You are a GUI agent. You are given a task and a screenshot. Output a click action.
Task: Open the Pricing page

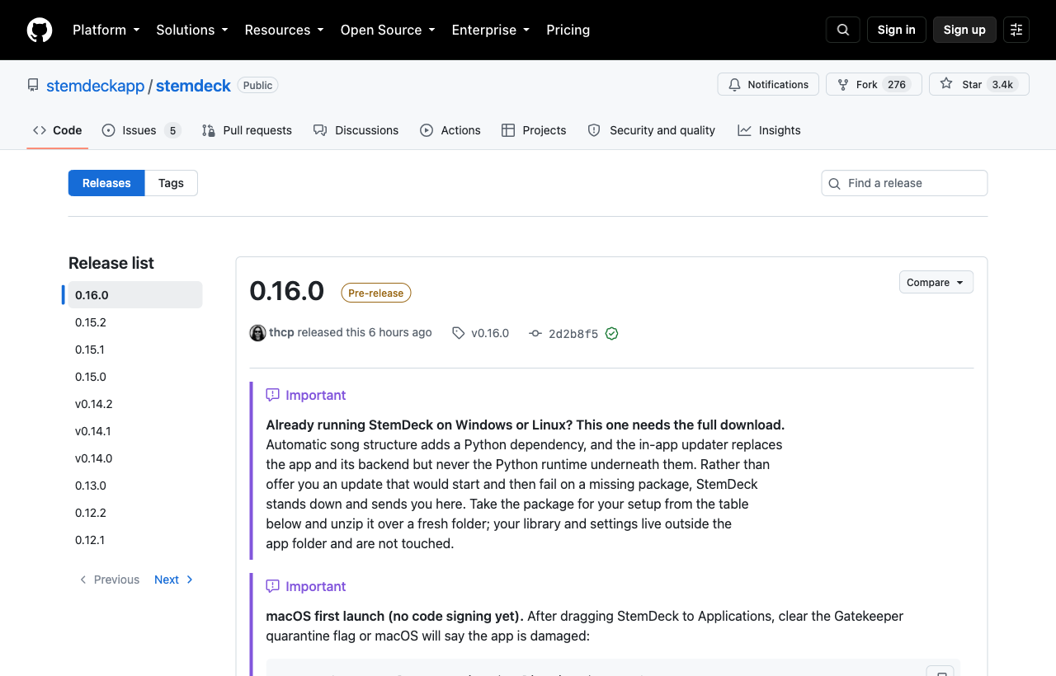pyautogui.click(x=568, y=30)
